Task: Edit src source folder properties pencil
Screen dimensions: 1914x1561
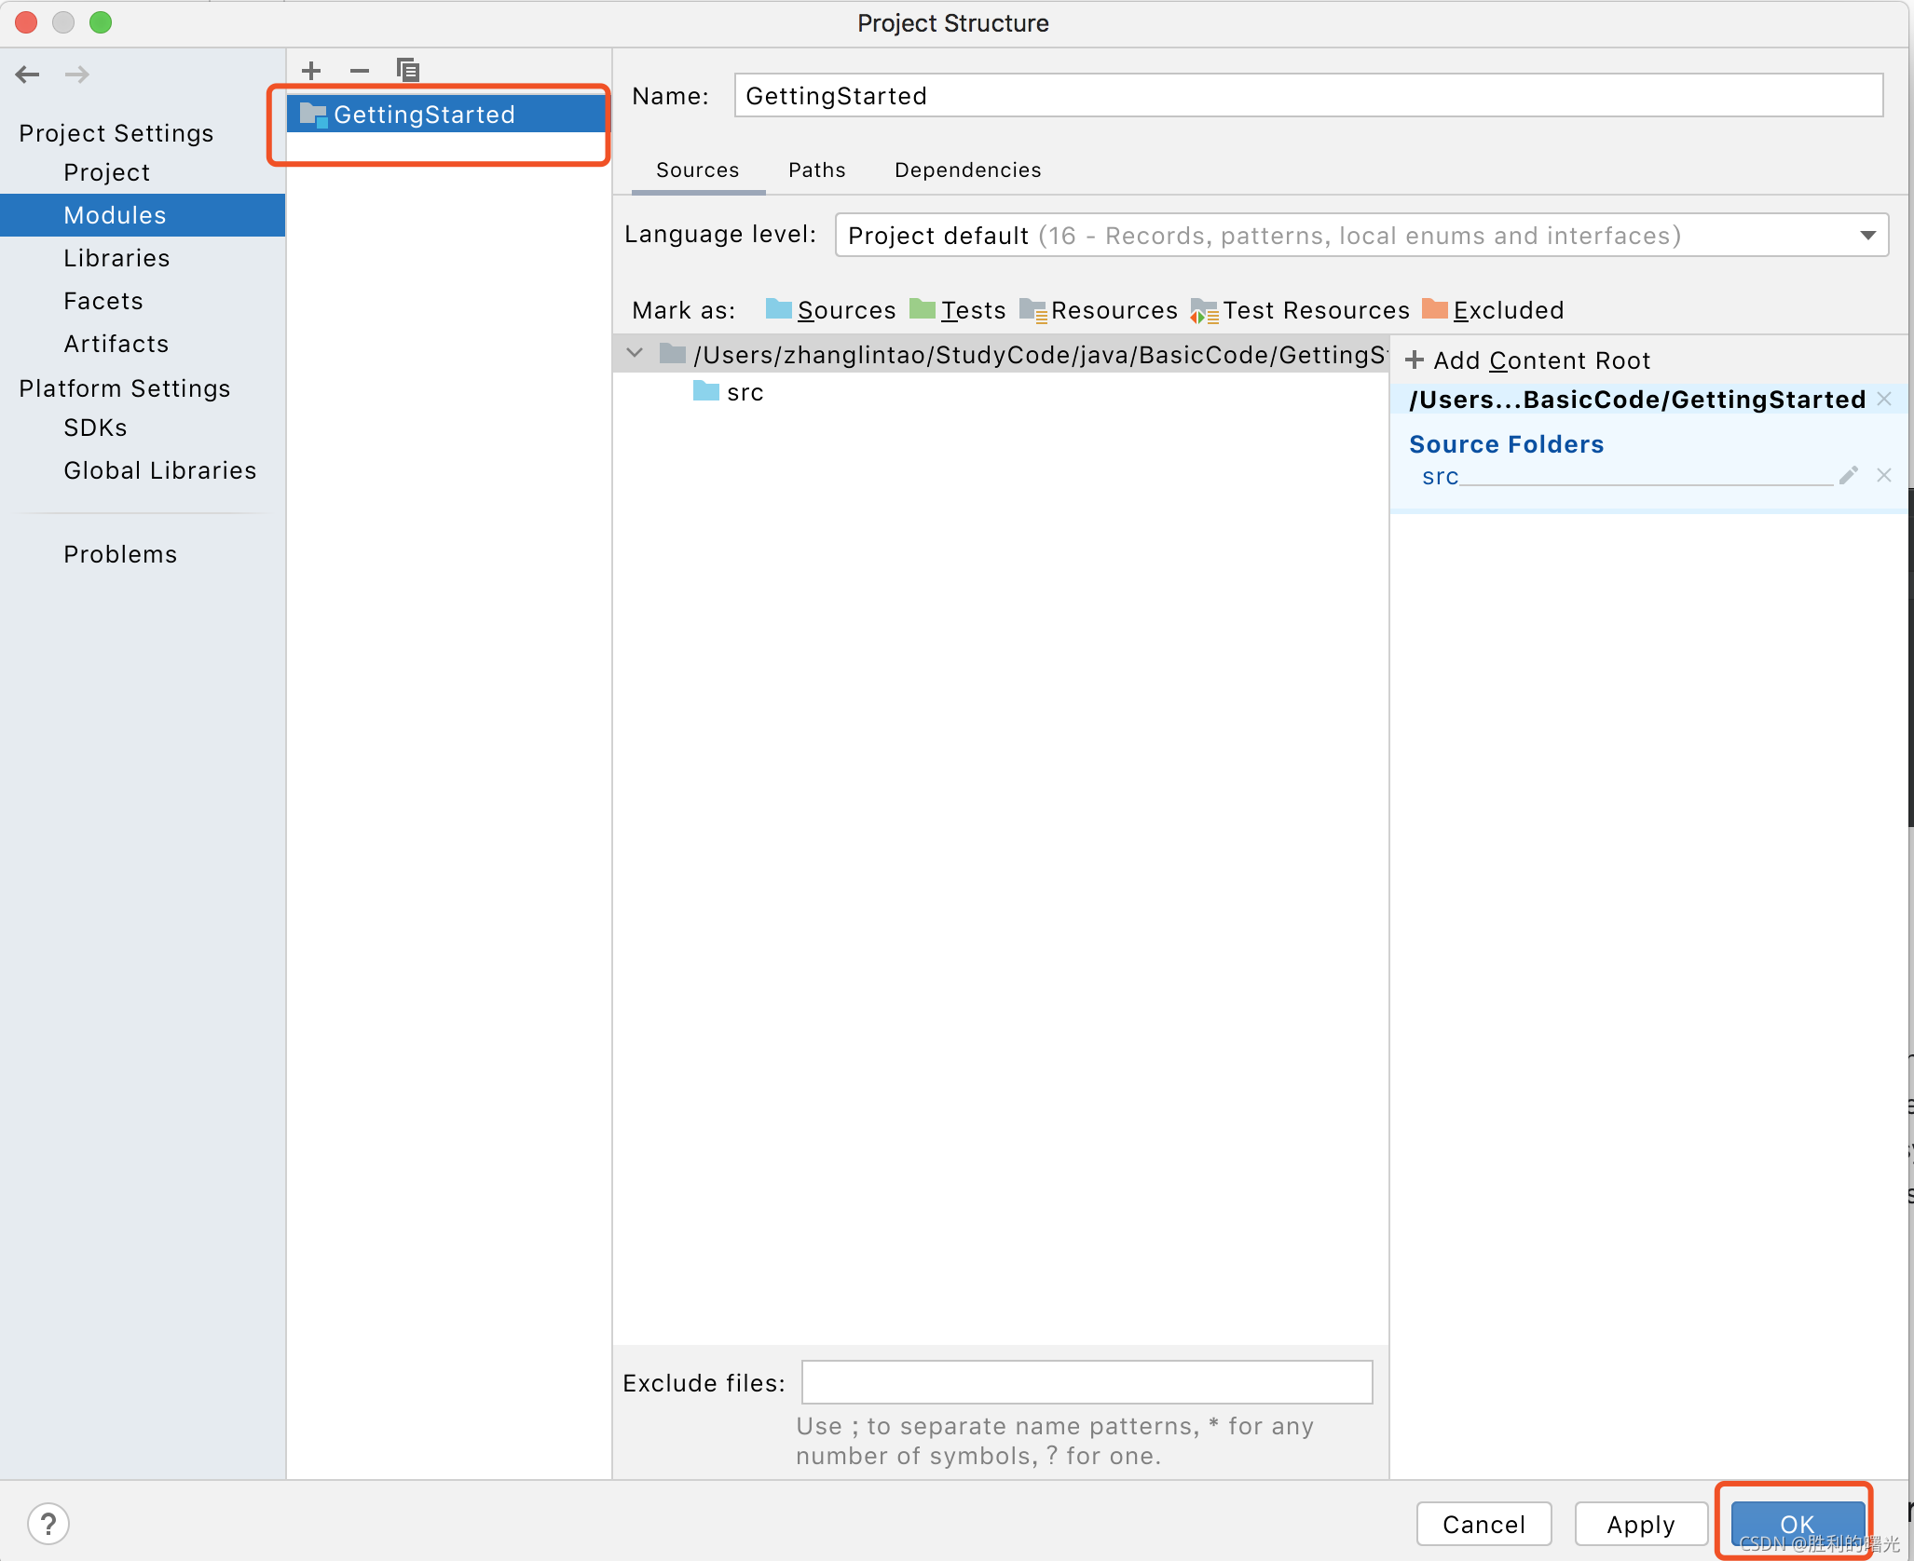Action: 1849,476
